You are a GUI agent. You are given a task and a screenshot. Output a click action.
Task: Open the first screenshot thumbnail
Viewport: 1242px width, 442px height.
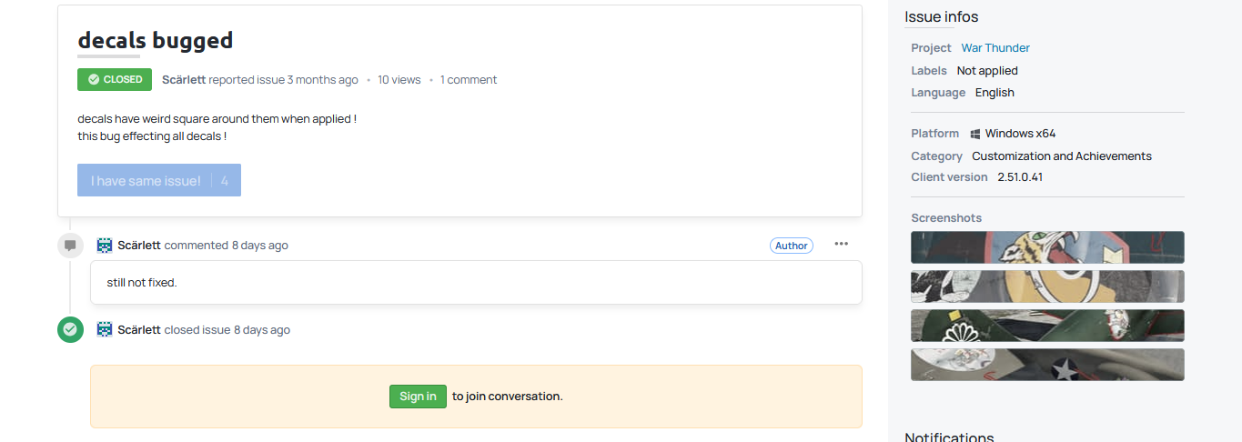coord(1047,247)
